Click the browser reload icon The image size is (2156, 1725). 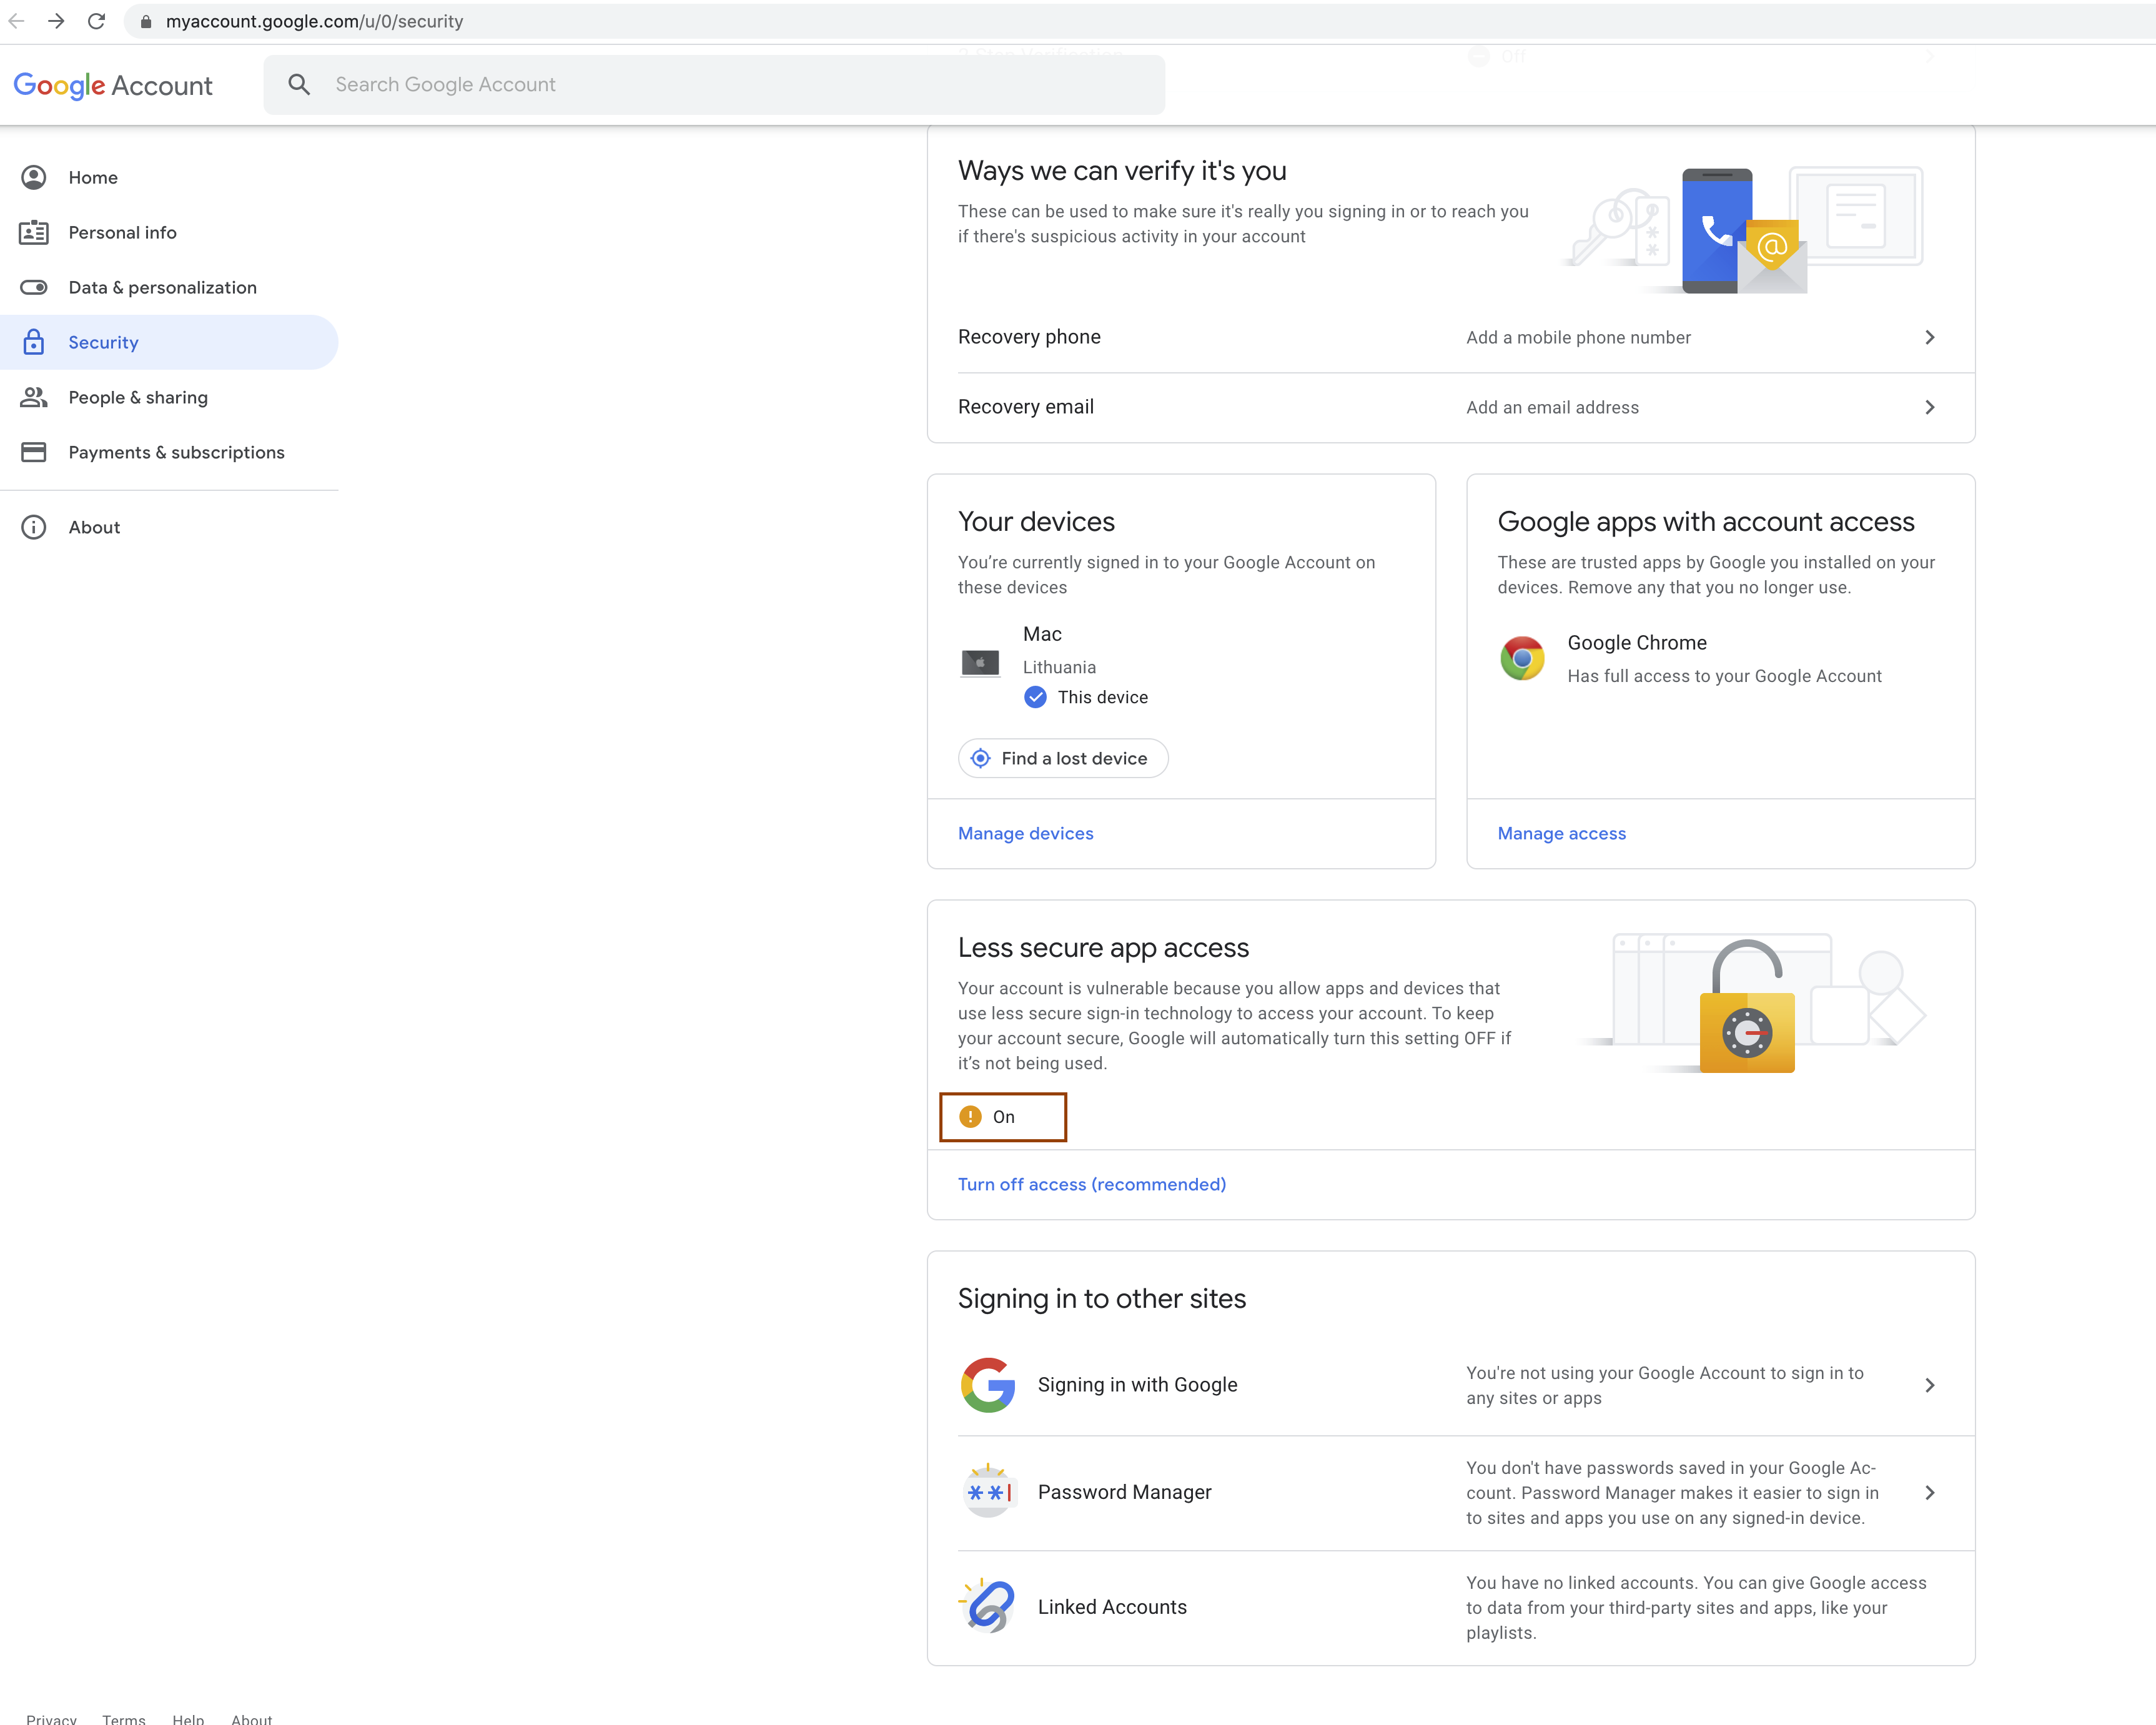click(96, 21)
